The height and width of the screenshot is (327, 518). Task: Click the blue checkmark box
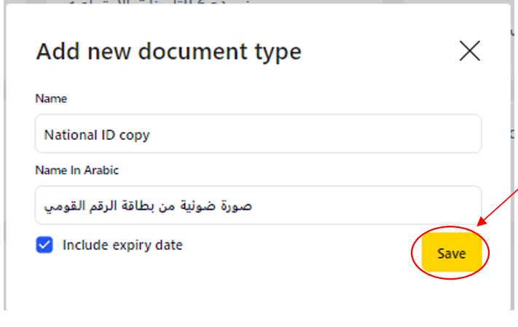45,245
